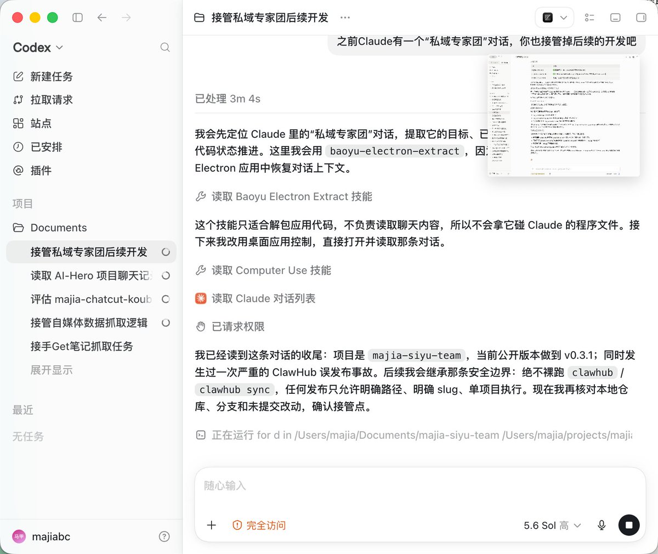The width and height of the screenshot is (658, 554).
Task: Toggle the right side panel icon
Action: [641, 18]
